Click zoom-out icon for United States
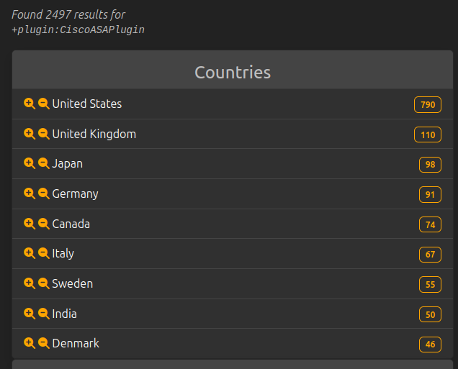Image resolution: width=458 pixels, height=369 pixels. coord(43,104)
